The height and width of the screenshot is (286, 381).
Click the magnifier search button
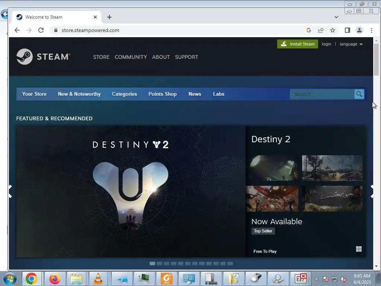(359, 94)
